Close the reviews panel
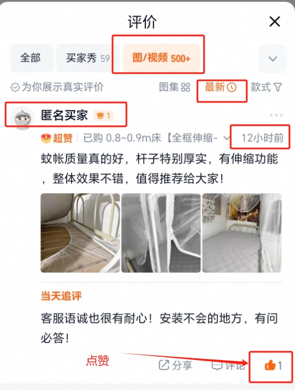This screenshot has width=295, height=390. click(275, 22)
